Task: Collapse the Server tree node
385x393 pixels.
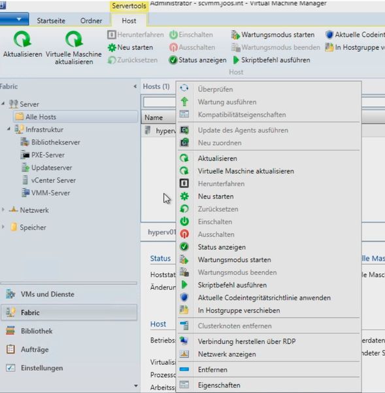Action: pyautogui.click(x=3, y=103)
